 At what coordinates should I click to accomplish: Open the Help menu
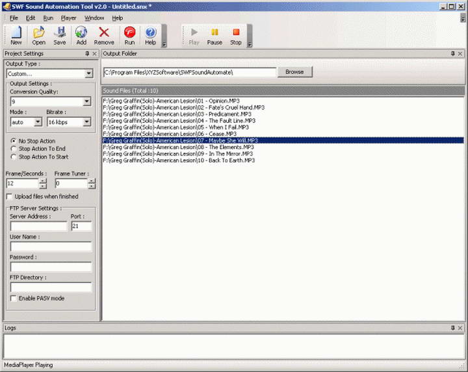pyautogui.click(x=118, y=18)
